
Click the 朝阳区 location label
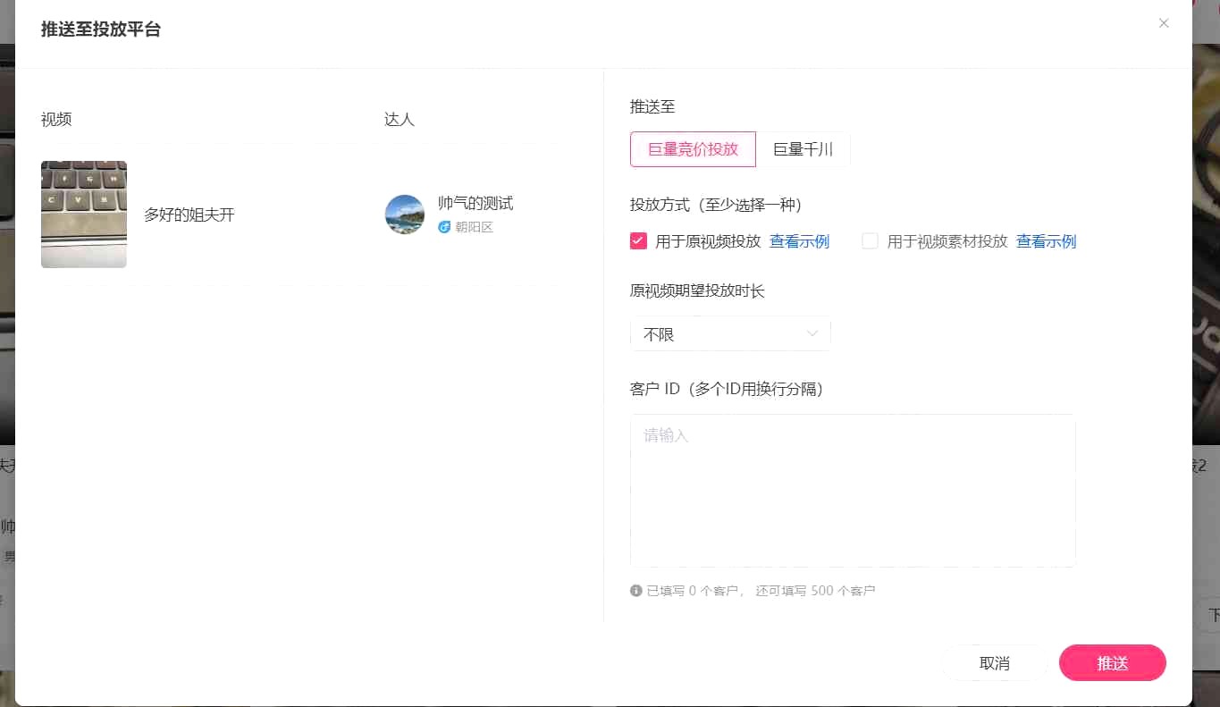[474, 227]
